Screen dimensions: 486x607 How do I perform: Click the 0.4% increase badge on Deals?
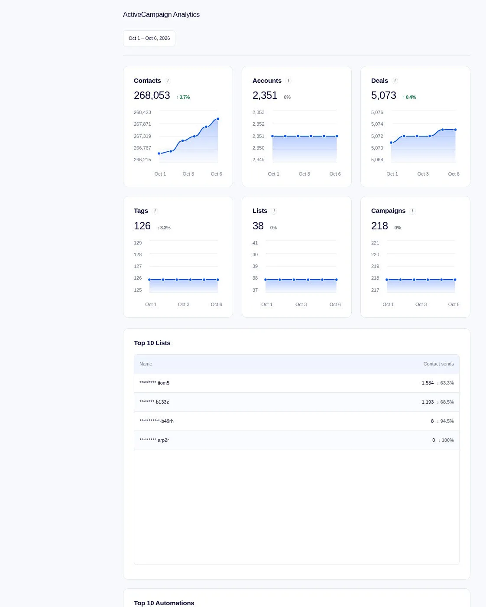pyautogui.click(x=409, y=97)
